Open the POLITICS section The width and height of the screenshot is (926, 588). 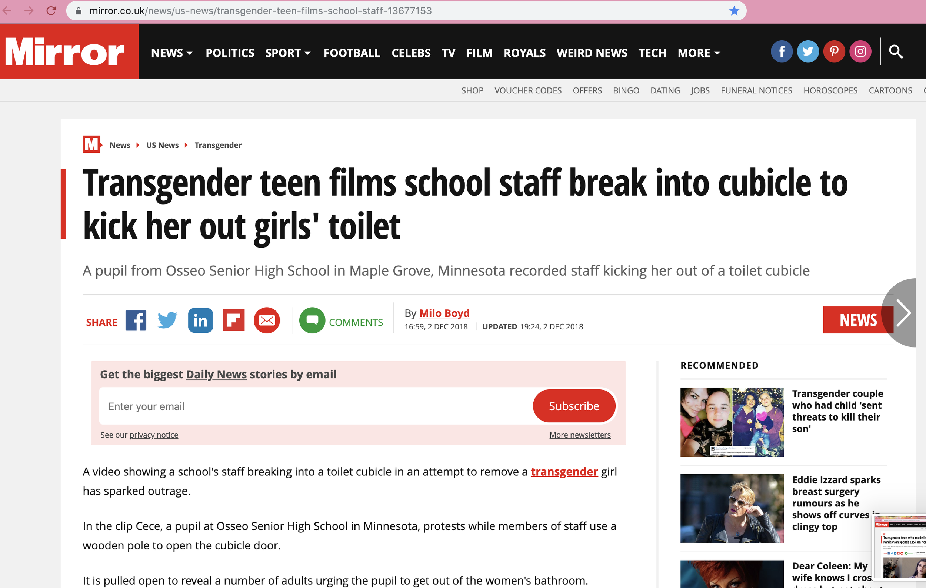(230, 53)
